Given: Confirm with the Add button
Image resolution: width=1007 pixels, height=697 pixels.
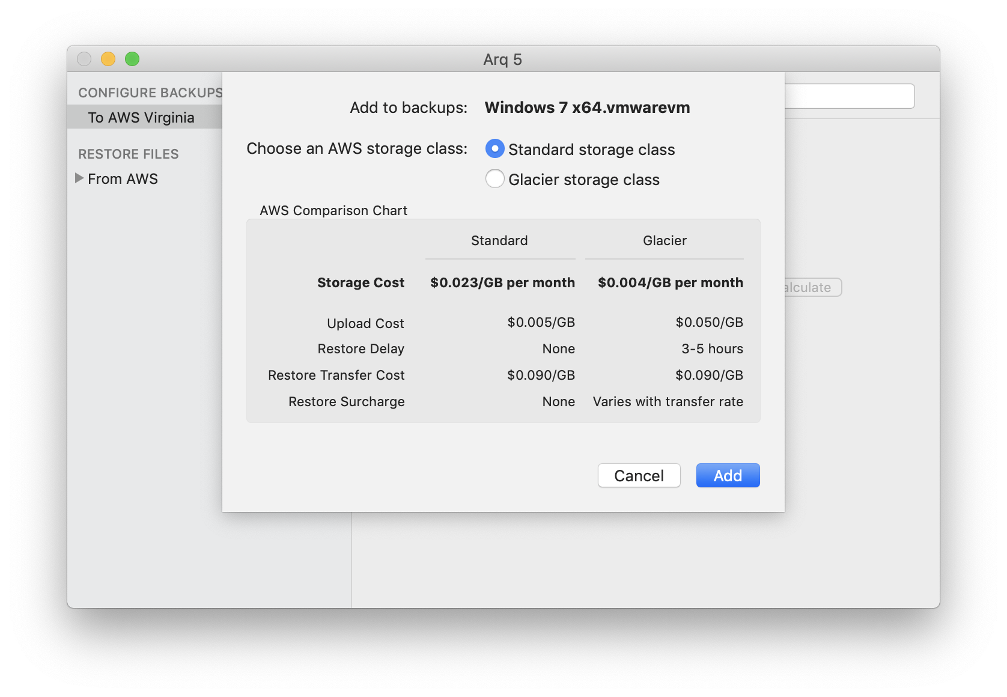Looking at the screenshot, I should tap(728, 475).
